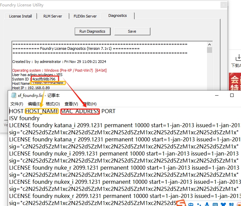
Task: Open the 文件(F) menu in Notepad
Action: tap(17, 104)
